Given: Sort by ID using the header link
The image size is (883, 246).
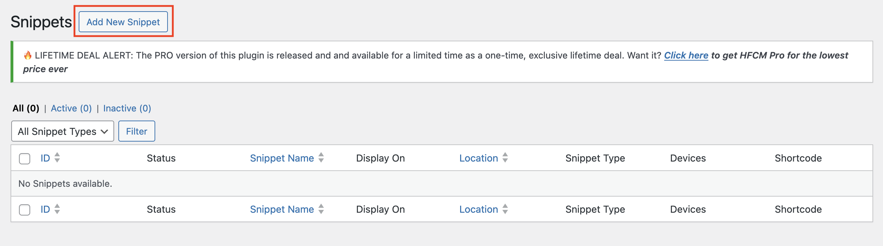Looking at the screenshot, I should [45, 158].
